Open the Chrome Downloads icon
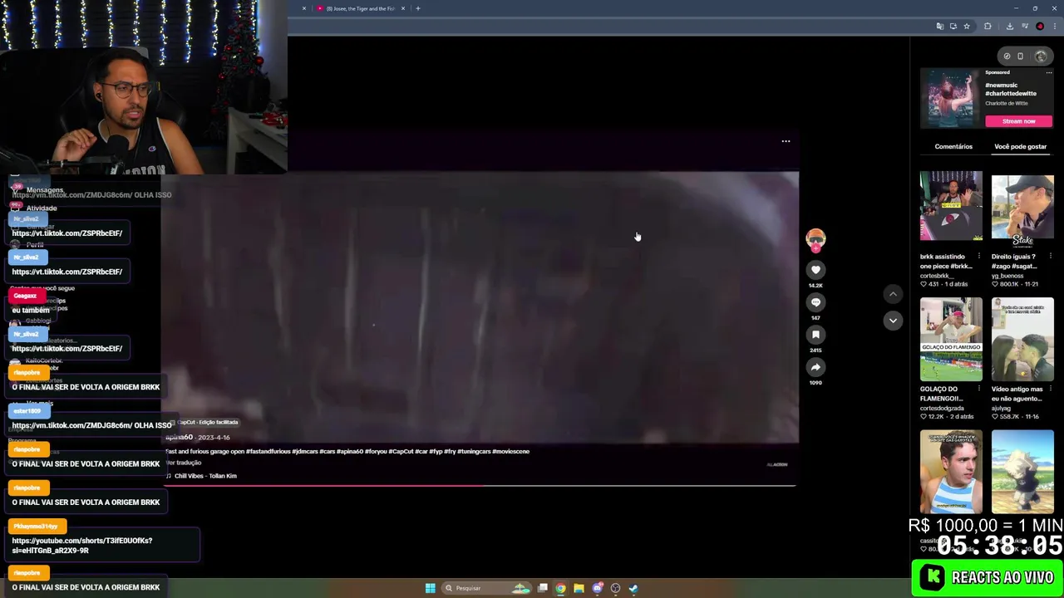The height and width of the screenshot is (598, 1064). coord(1009,27)
